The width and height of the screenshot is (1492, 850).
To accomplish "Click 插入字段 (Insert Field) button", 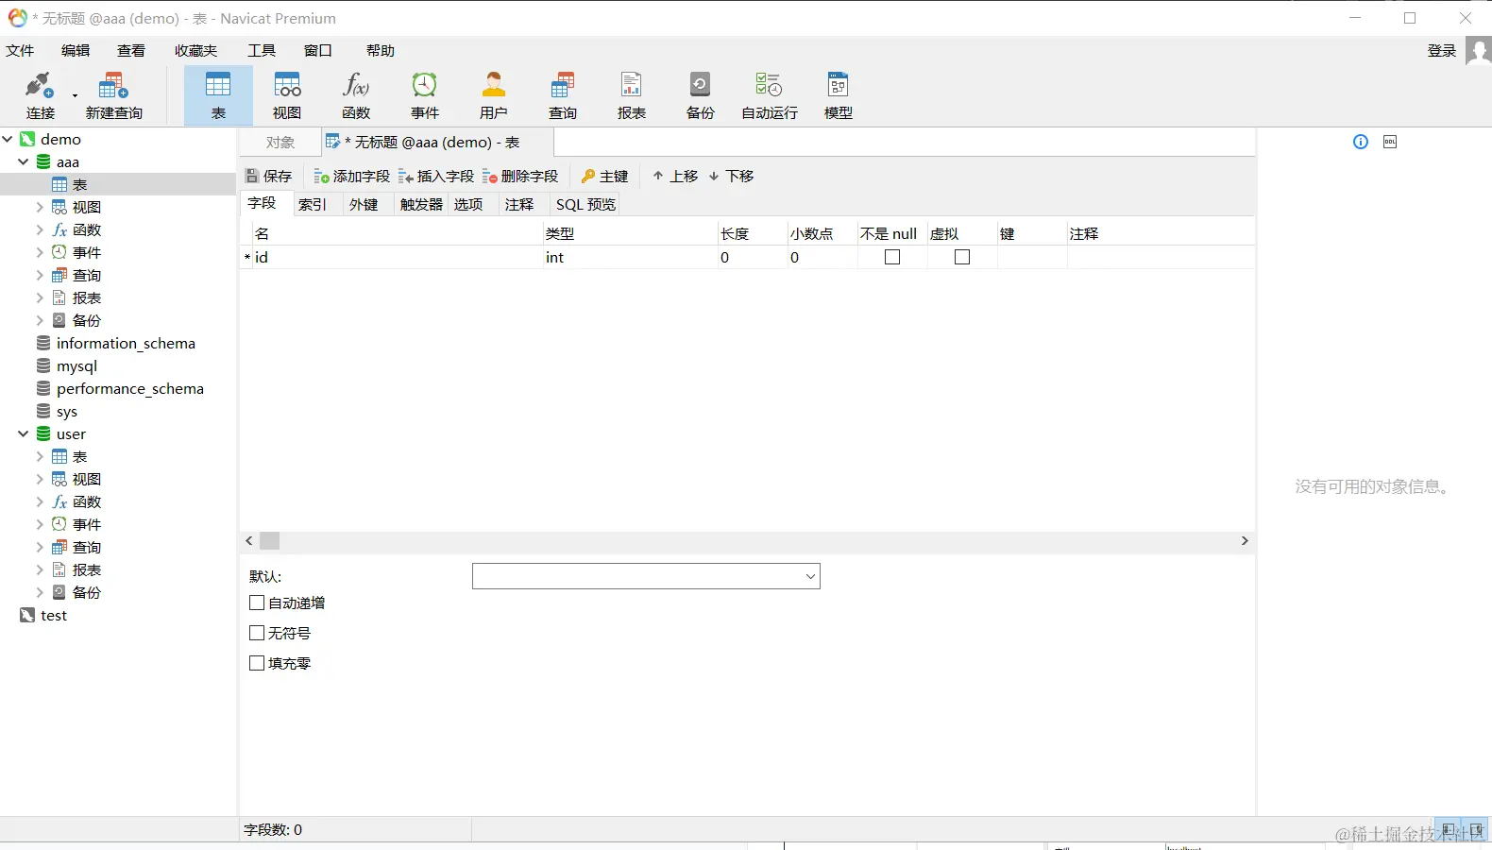I will tap(436, 176).
